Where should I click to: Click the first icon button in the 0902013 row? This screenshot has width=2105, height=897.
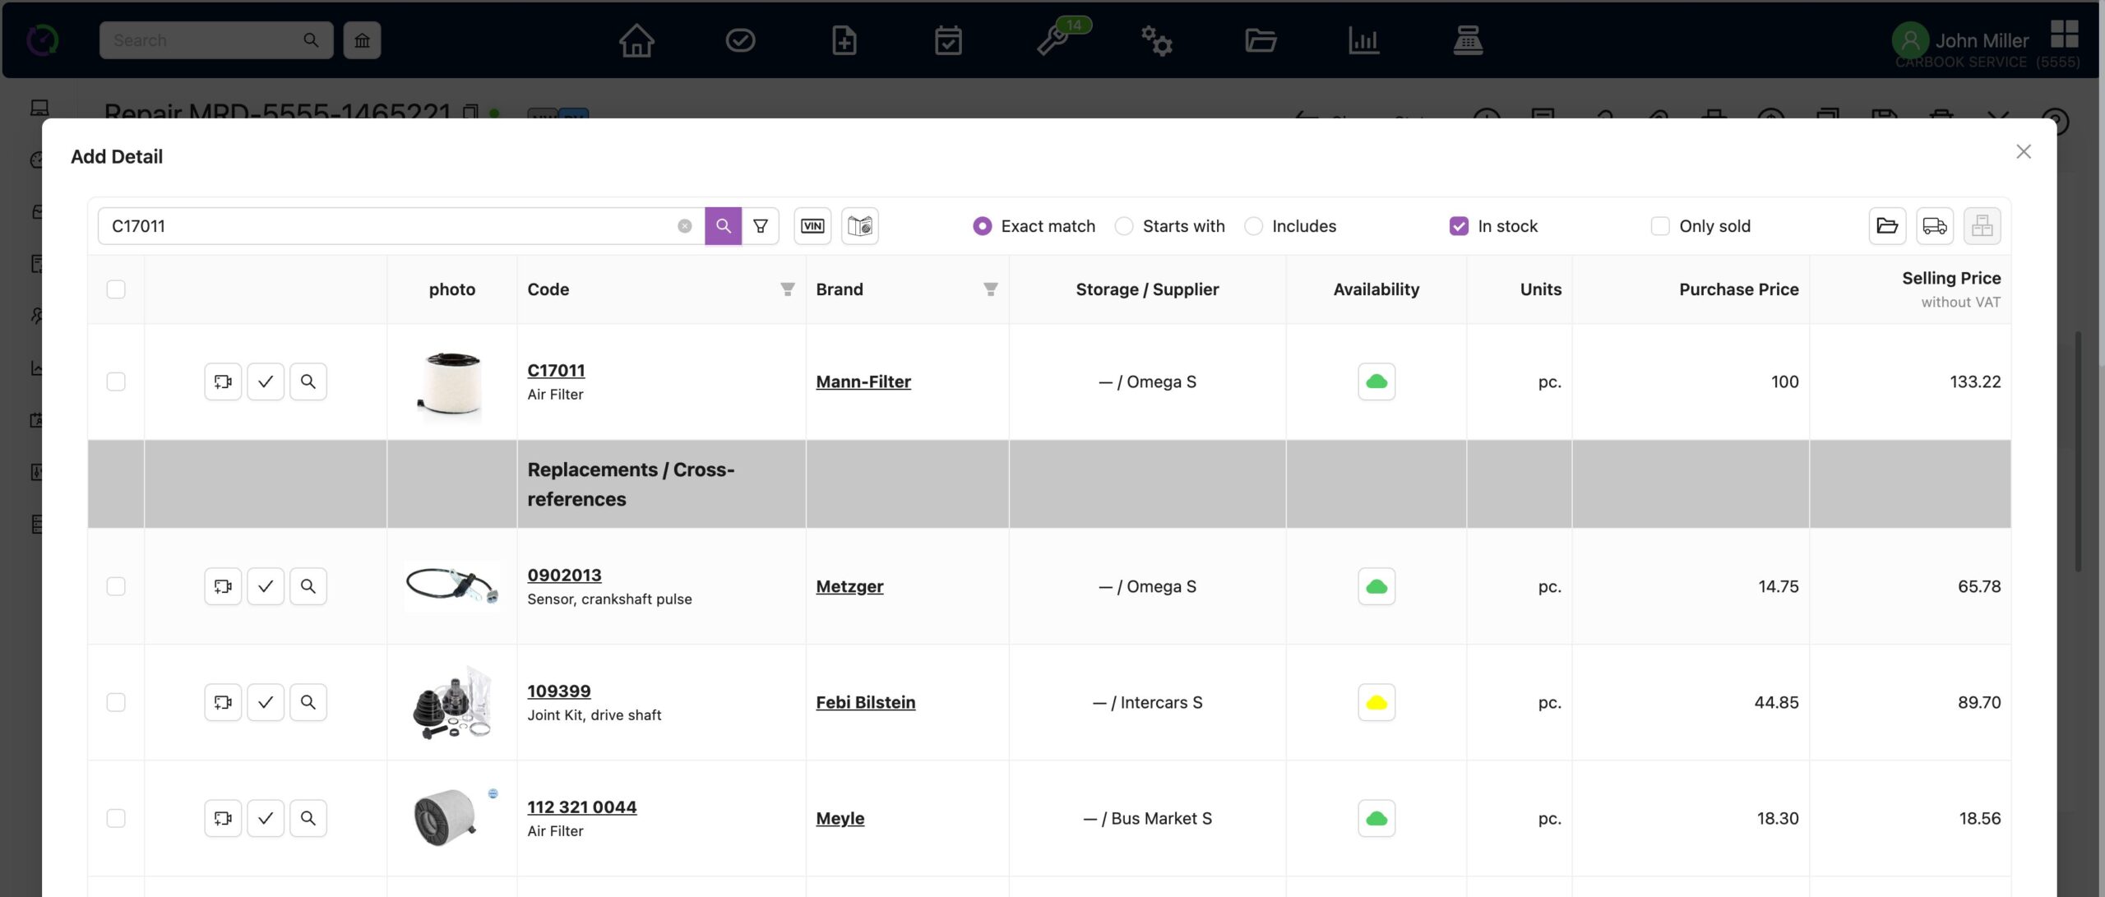click(223, 586)
